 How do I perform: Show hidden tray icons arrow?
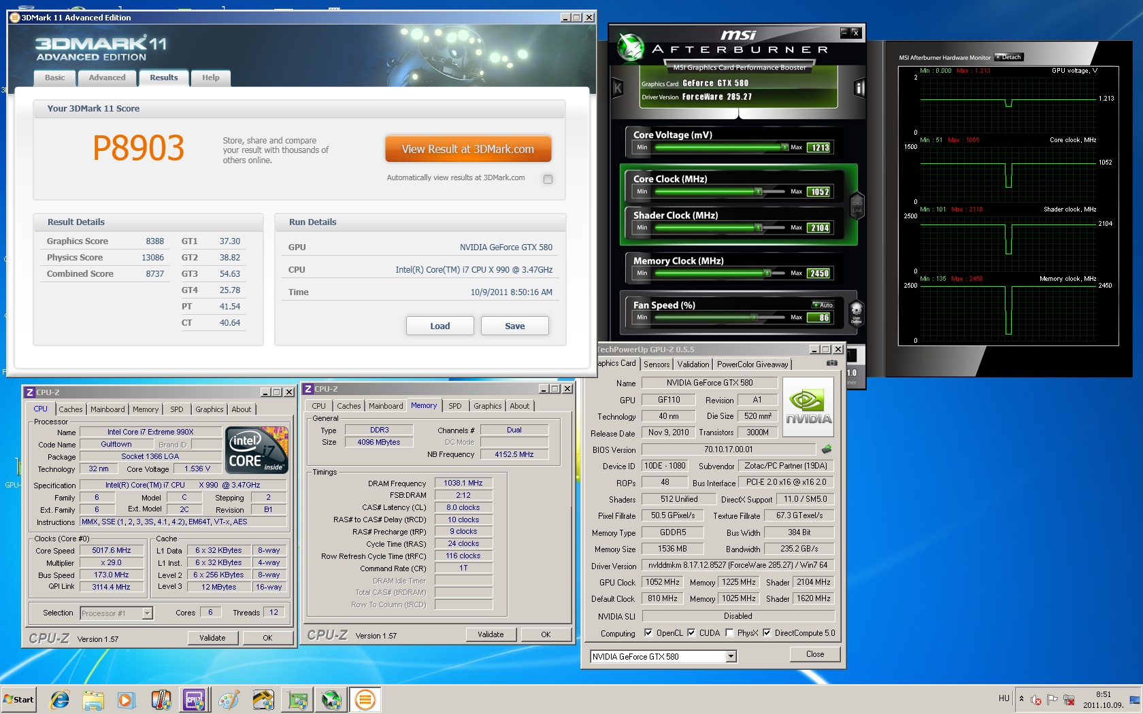pos(1021,699)
